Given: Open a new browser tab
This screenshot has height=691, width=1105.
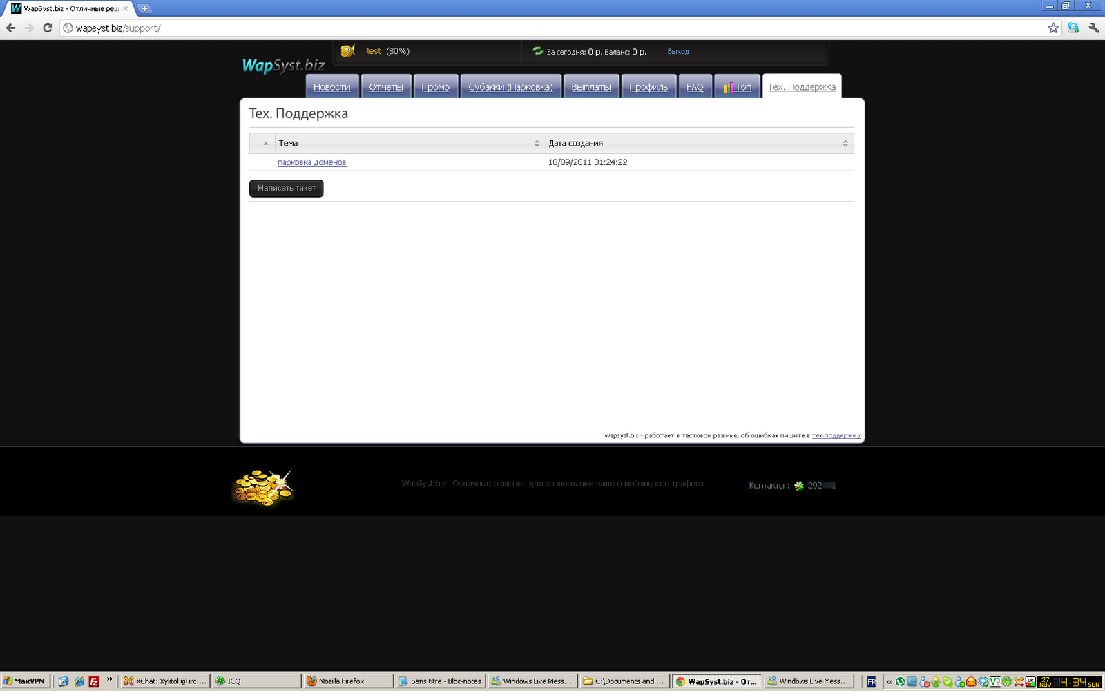Looking at the screenshot, I should point(144,9).
